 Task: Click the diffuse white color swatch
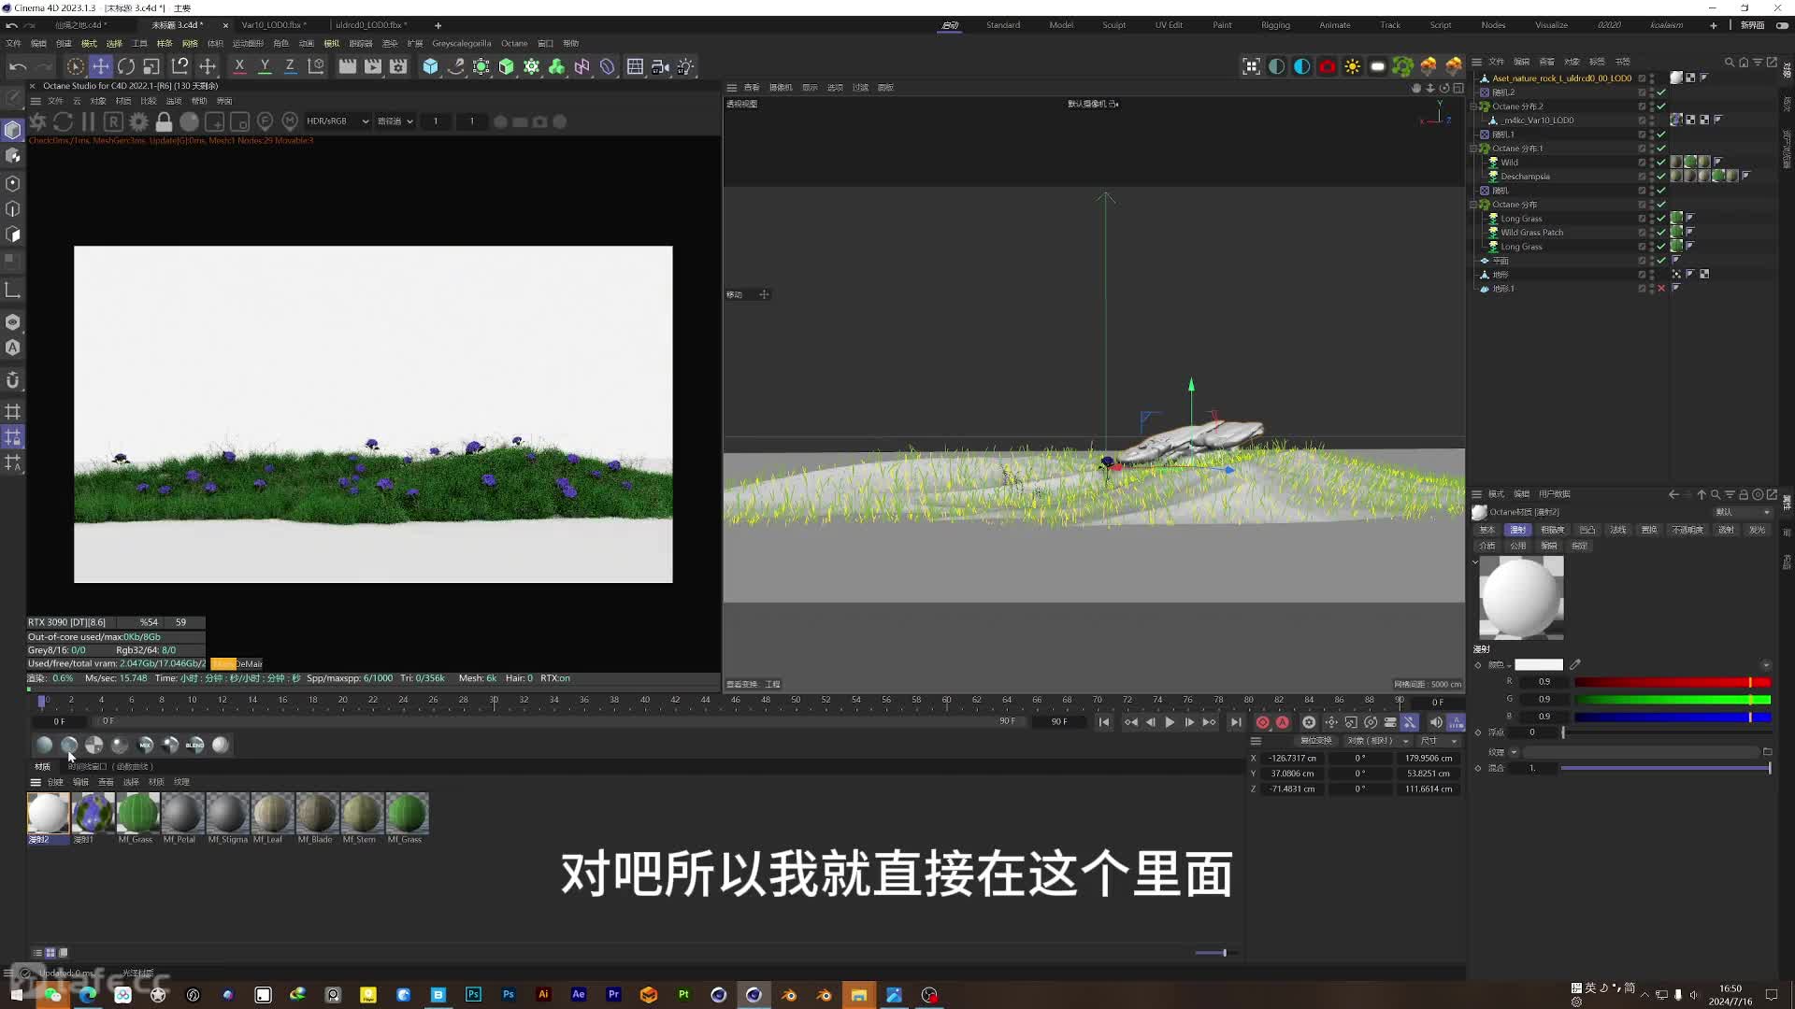coord(1539,665)
